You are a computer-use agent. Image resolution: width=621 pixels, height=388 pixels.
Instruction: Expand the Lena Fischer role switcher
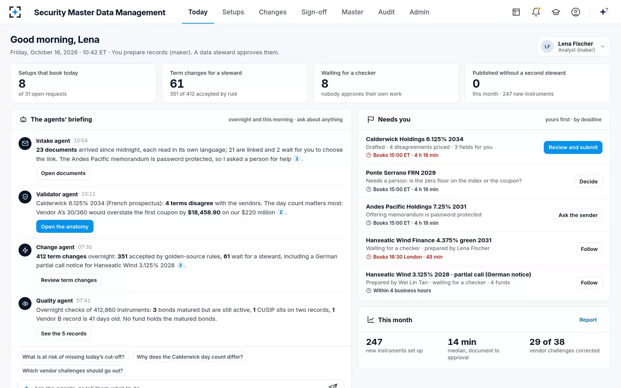point(574,47)
